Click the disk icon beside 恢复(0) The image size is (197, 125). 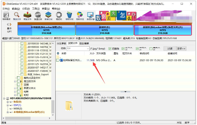[11, 102]
